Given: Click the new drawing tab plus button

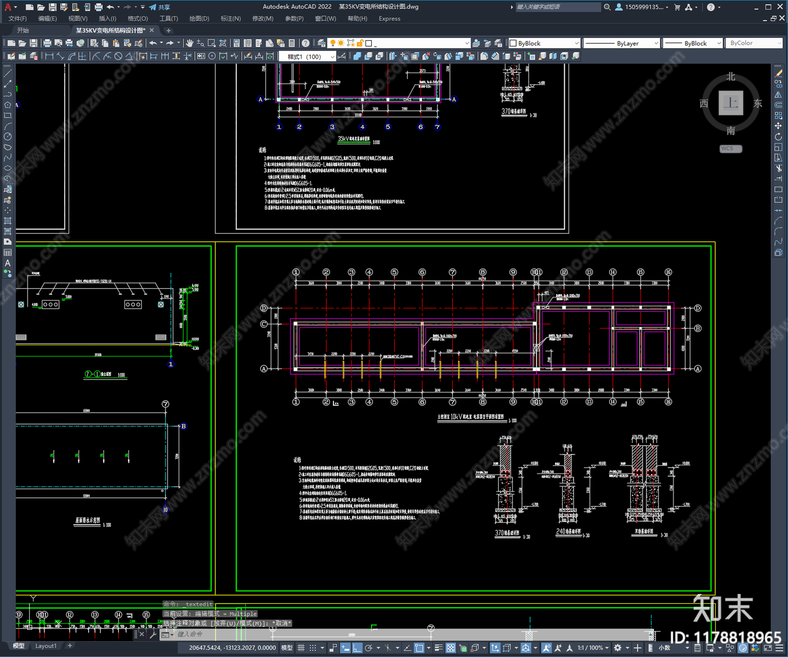Looking at the screenshot, I should pos(168,31).
